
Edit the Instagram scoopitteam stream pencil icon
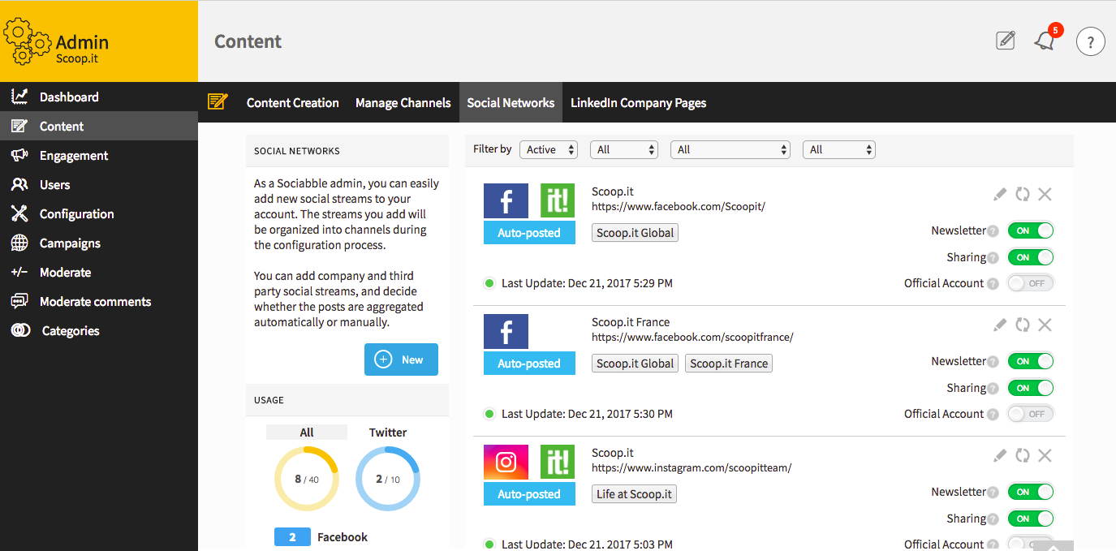click(x=1000, y=455)
